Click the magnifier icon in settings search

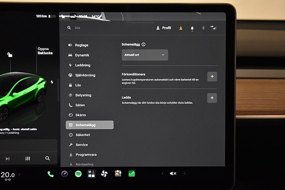69,28
